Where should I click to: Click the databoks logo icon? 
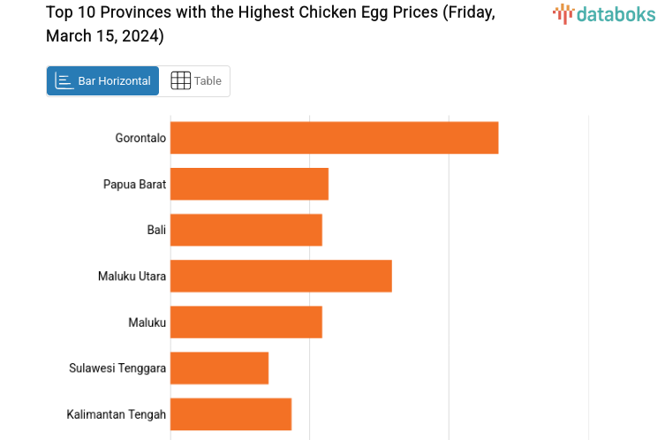563,12
